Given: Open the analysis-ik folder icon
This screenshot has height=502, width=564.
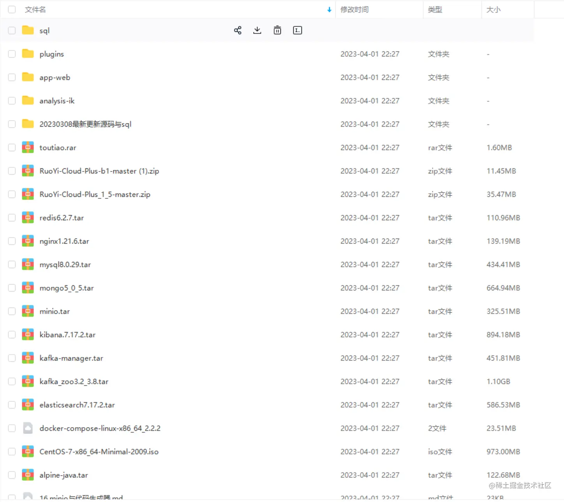Looking at the screenshot, I should (x=28, y=101).
